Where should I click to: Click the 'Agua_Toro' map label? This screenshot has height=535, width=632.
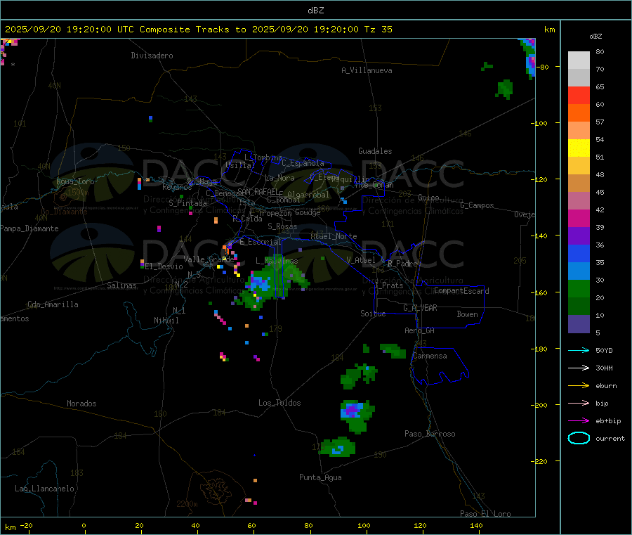(75, 181)
